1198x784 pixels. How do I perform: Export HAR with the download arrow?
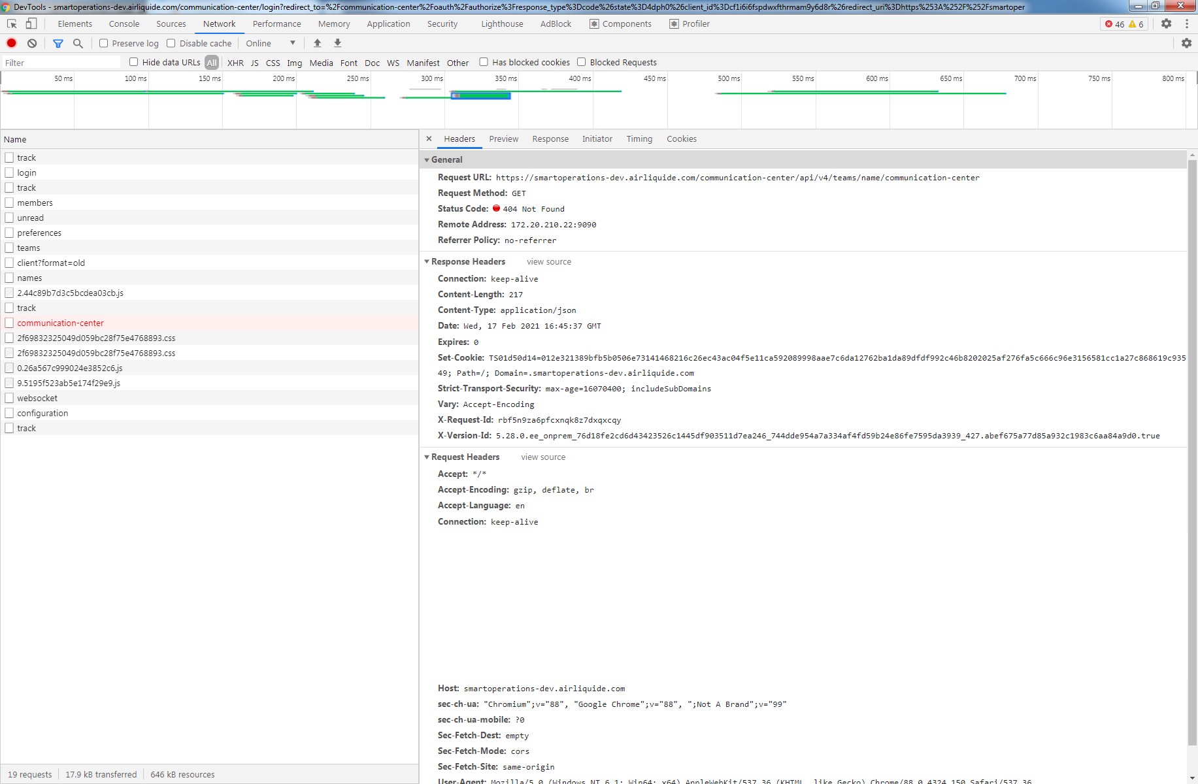point(338,43)
